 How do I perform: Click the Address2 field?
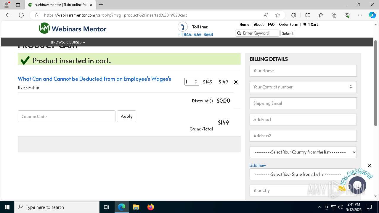[x=303, y=136]
